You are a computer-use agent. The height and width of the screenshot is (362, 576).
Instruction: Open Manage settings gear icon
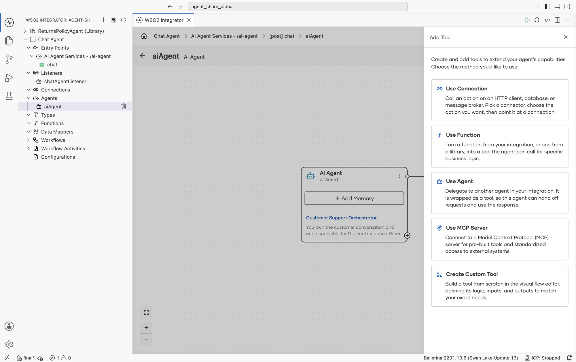tap(9, 344)
